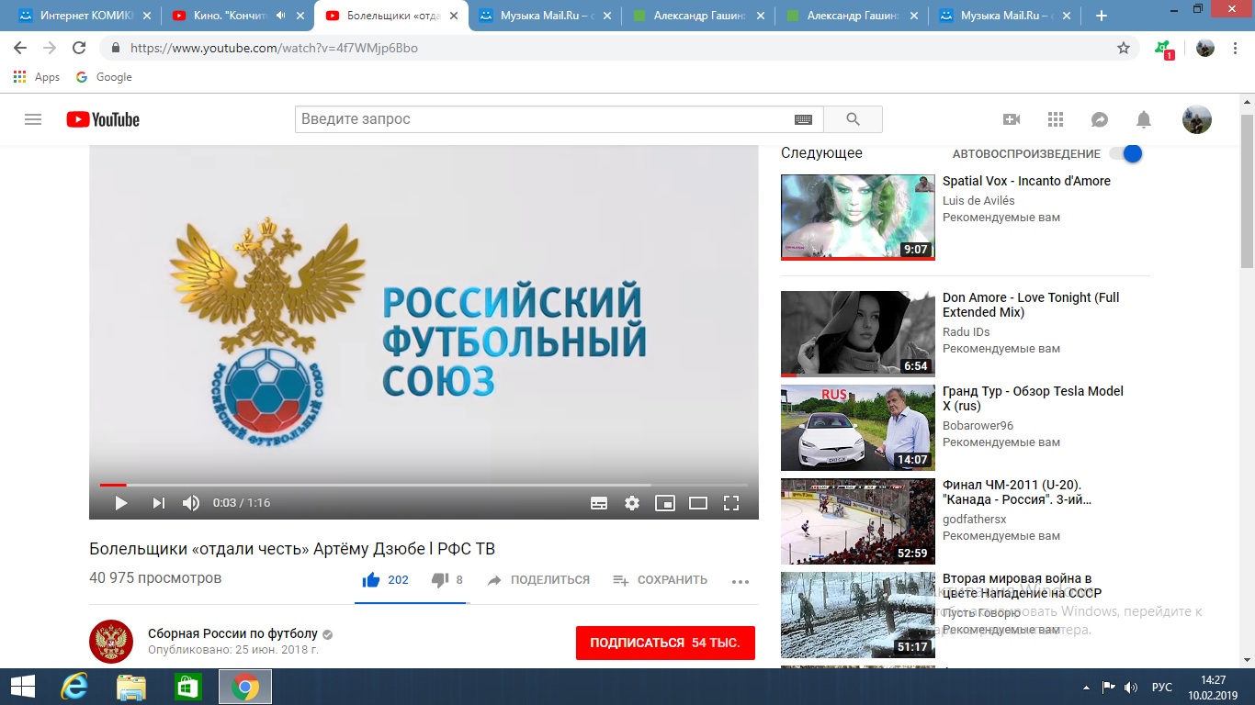Open Microsoft Store from taskbar
This screenshot has width=1255, height=705.
point(187,687)
